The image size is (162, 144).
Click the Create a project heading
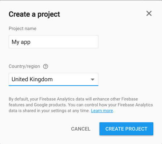(34, 14)
